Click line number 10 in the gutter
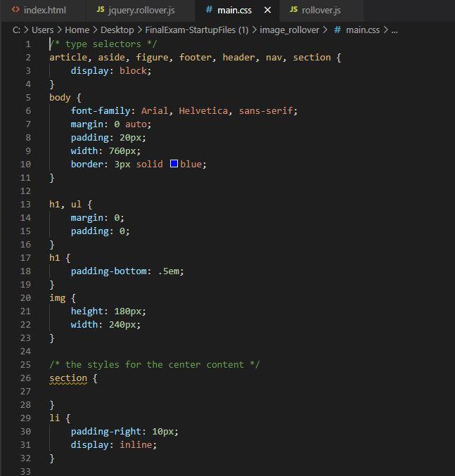The width and height of the screenshot is (455, 476). 25,165
